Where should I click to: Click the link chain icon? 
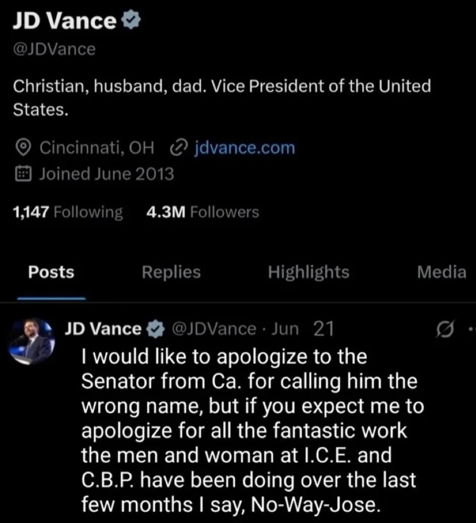[179, 148]
